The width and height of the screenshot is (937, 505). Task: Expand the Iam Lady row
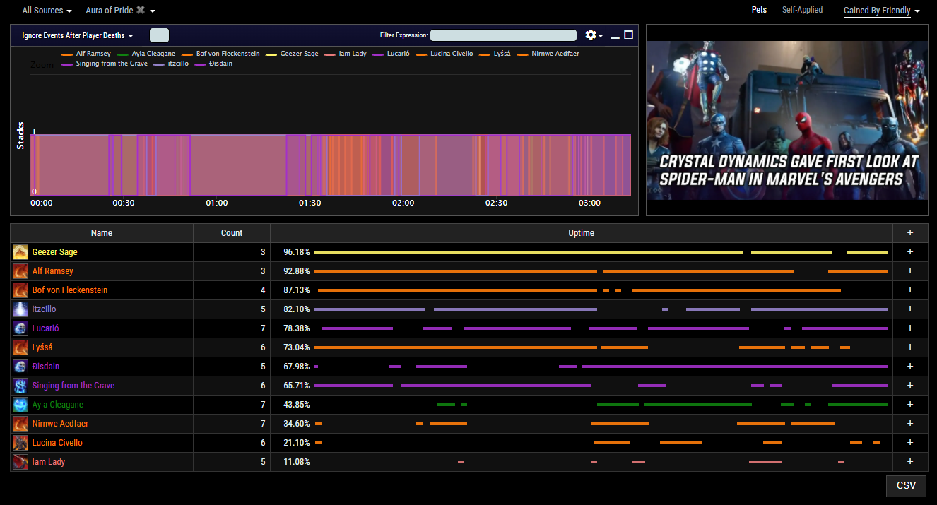(x=910, y=462)
